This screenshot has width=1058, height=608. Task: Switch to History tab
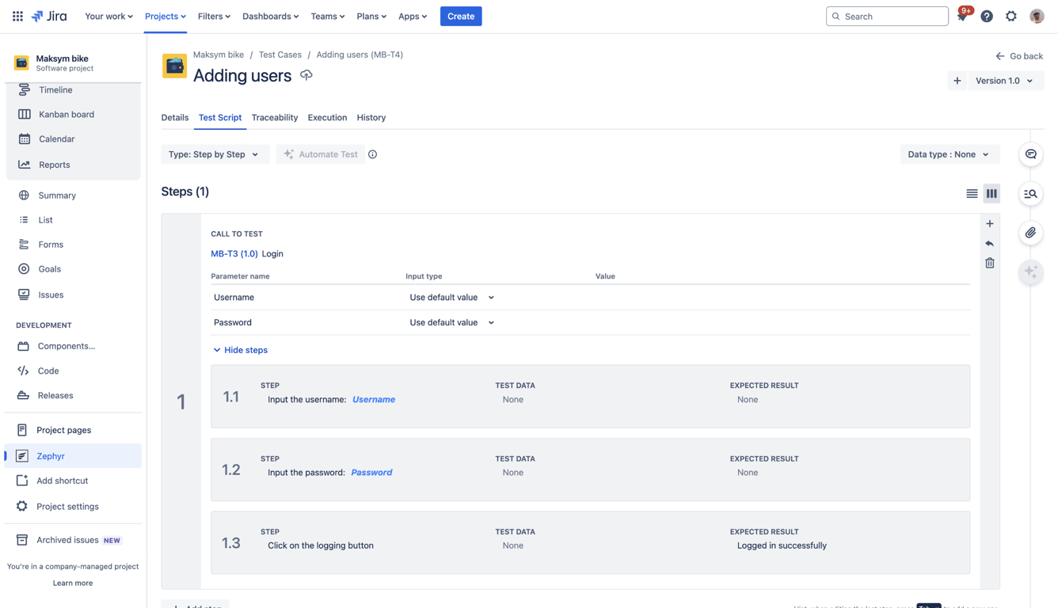tap(371, 117)
